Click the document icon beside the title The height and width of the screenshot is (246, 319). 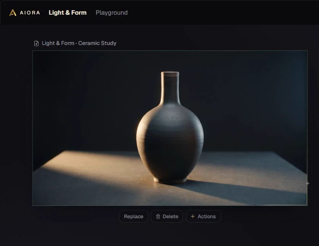coord(36,43)
